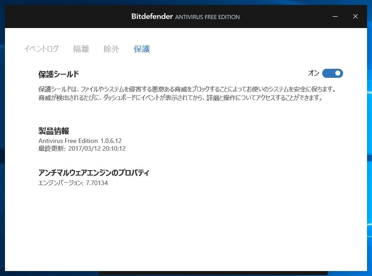Click the 保護 tab
This screenshot has width=372, height=276.
(x=142, y=49)
